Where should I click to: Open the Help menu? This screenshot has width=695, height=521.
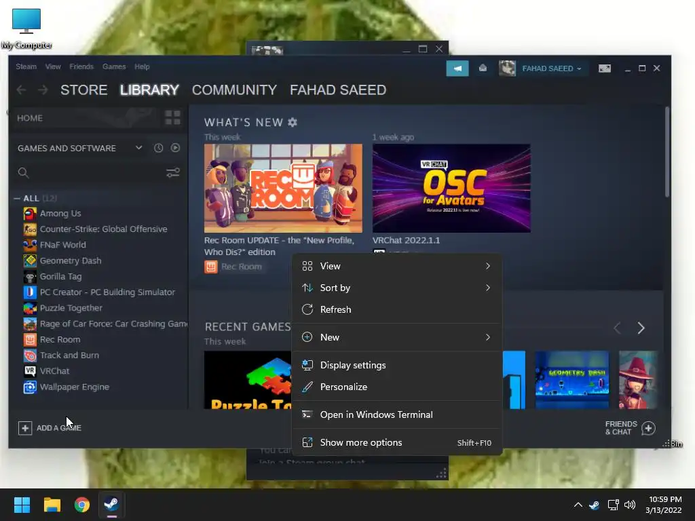(142, 66)
